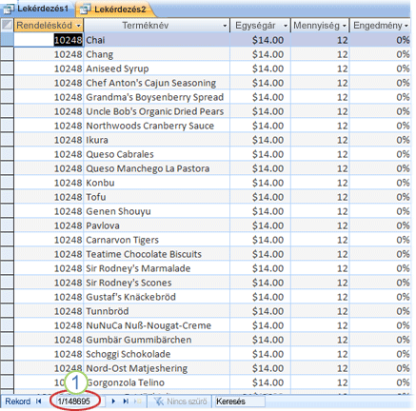Open the Rendeléskód column dropdown arrow
Viewport: 416px width, 411px height.
pyautogui.click(x=78, y=26)
